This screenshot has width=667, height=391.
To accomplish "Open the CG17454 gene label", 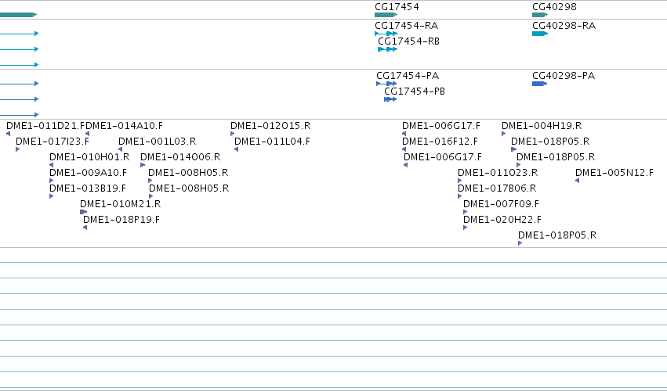I will (x=397, y=7).
